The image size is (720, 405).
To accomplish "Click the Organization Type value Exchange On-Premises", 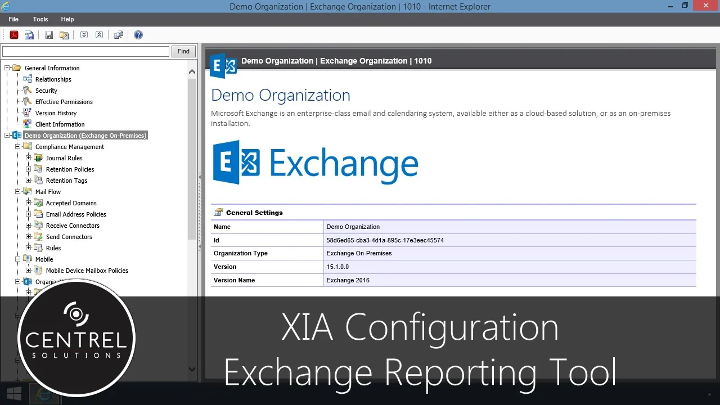I will pos(359,253).
